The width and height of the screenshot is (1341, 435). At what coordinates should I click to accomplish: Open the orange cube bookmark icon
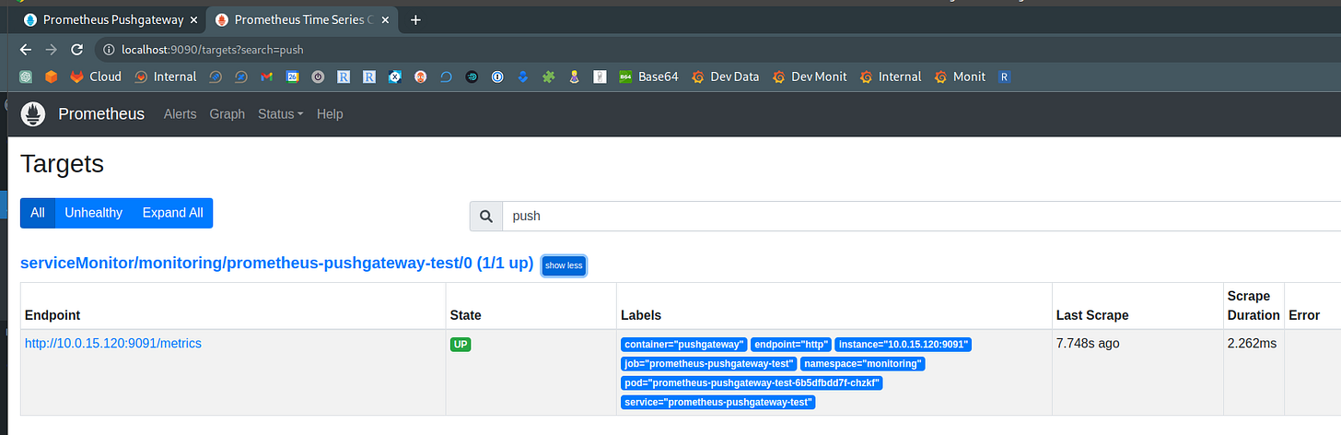52,76
